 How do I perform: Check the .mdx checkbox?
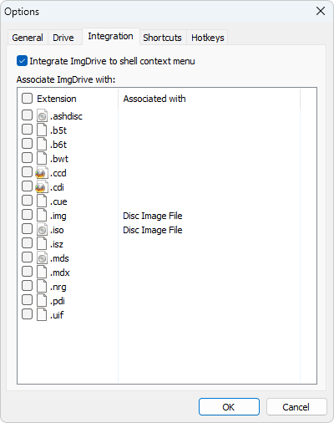[27, 272]
